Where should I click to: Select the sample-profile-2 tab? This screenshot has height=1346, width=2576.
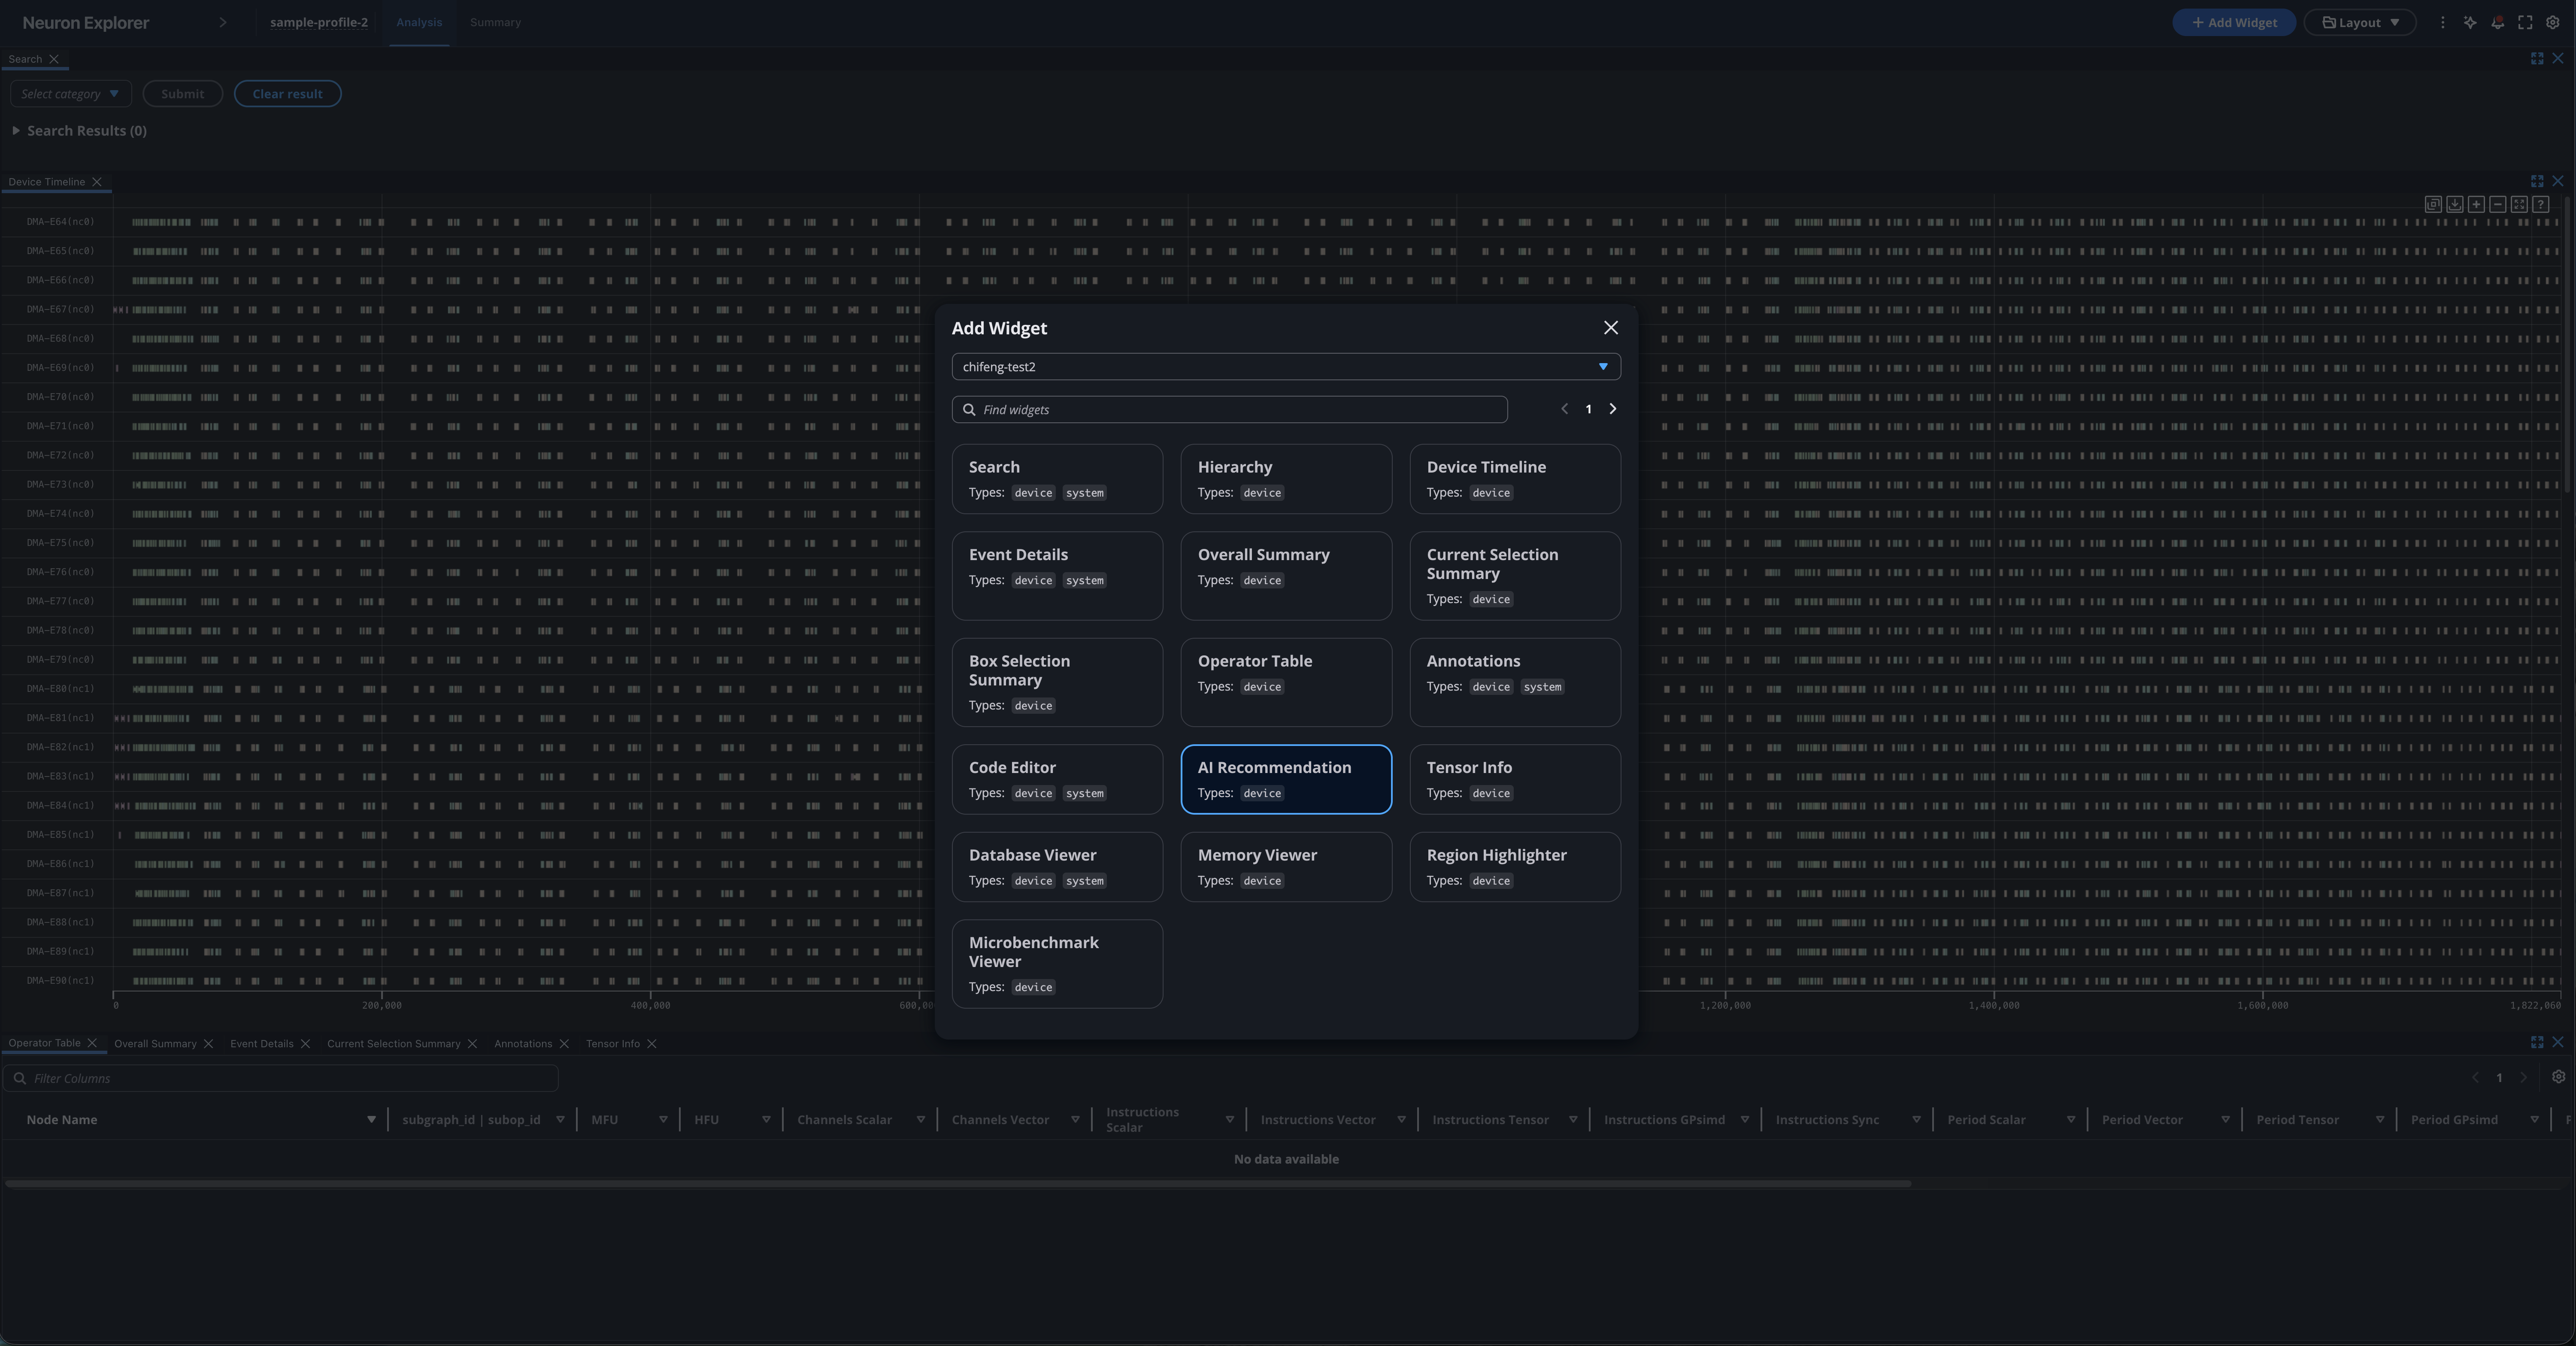coord(319,22)
